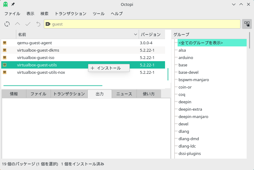Click the package icon for virtualbox-guest-dkms
254x170 pixels.
tap(5, 50)
